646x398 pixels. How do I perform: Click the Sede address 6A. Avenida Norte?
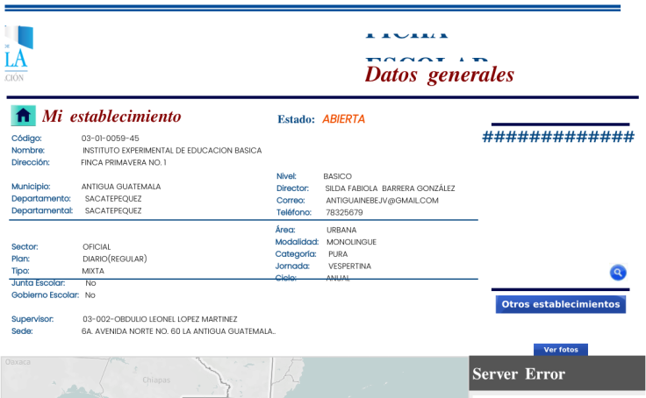[178, 331]
